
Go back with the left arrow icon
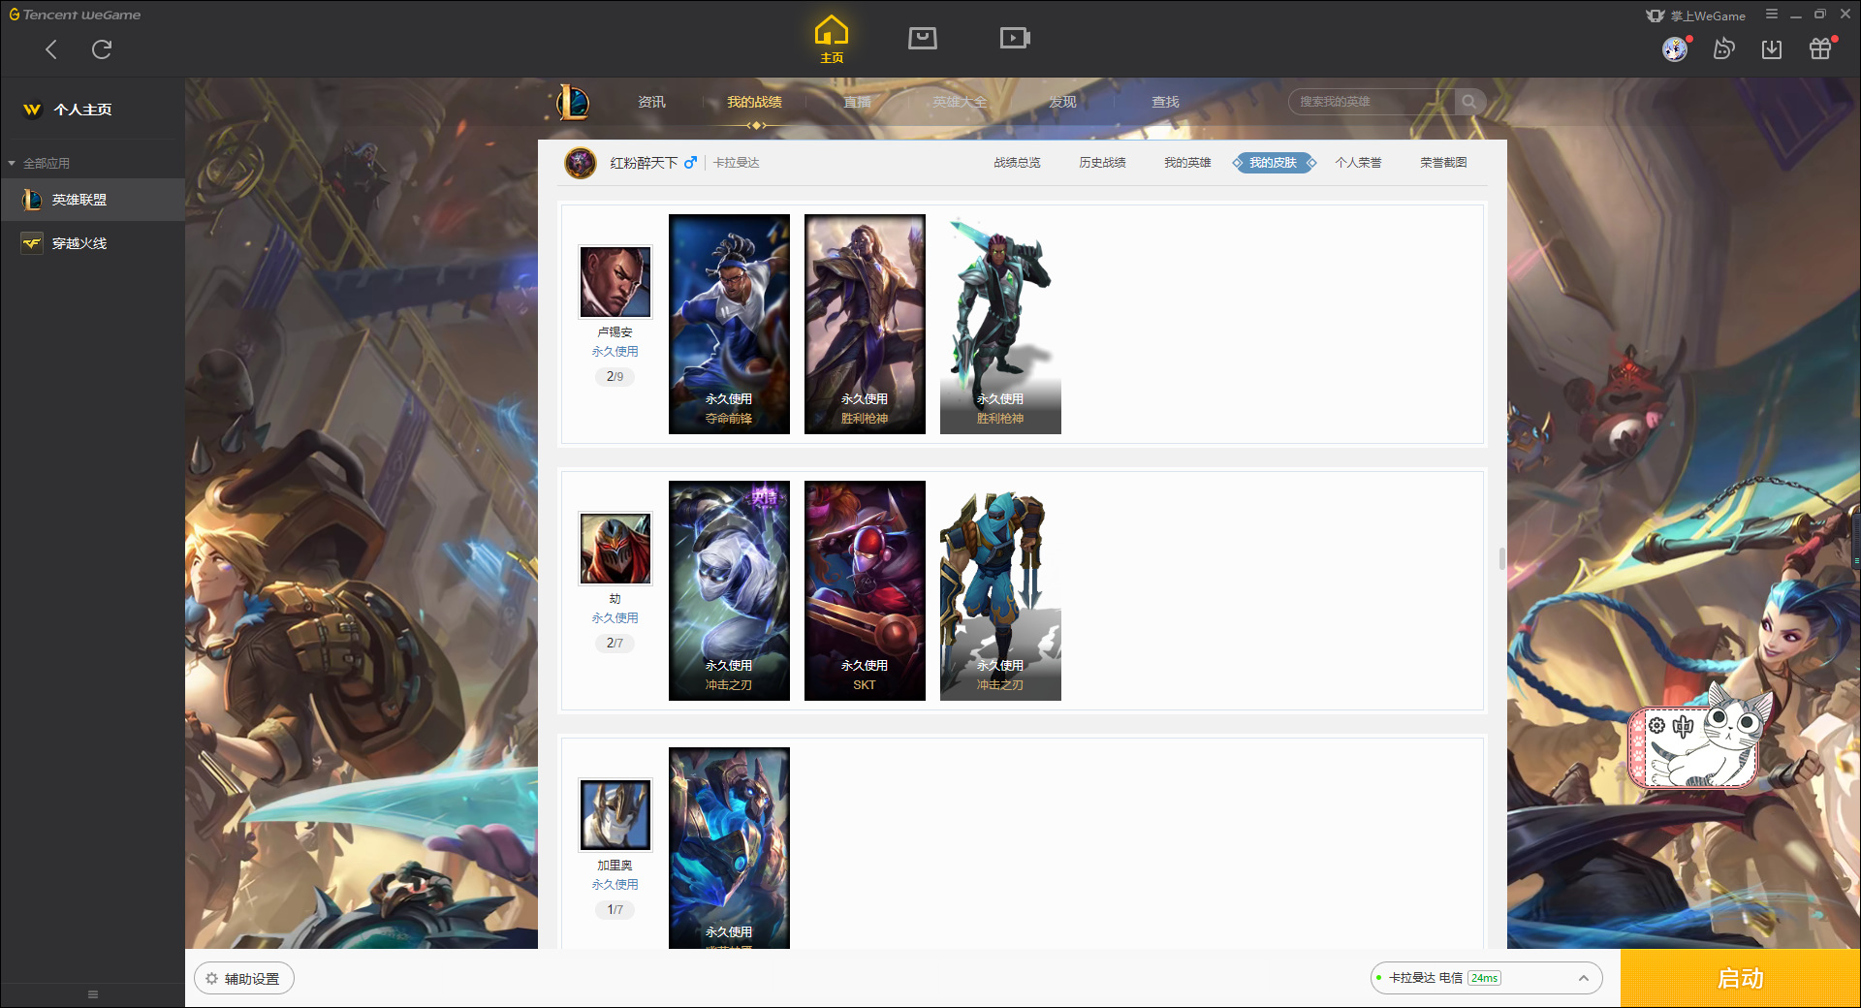51,49
